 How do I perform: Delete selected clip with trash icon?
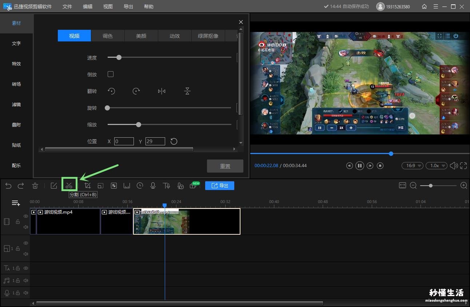(x=35, y=186)
